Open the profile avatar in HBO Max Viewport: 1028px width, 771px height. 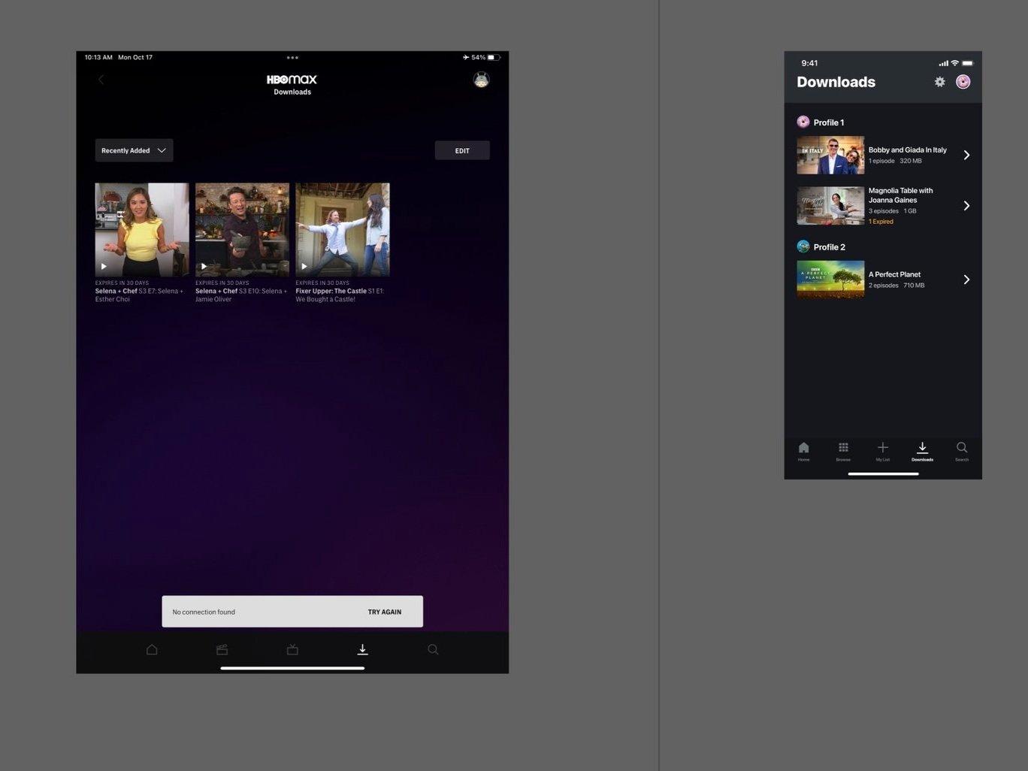(x=480, y=79)
